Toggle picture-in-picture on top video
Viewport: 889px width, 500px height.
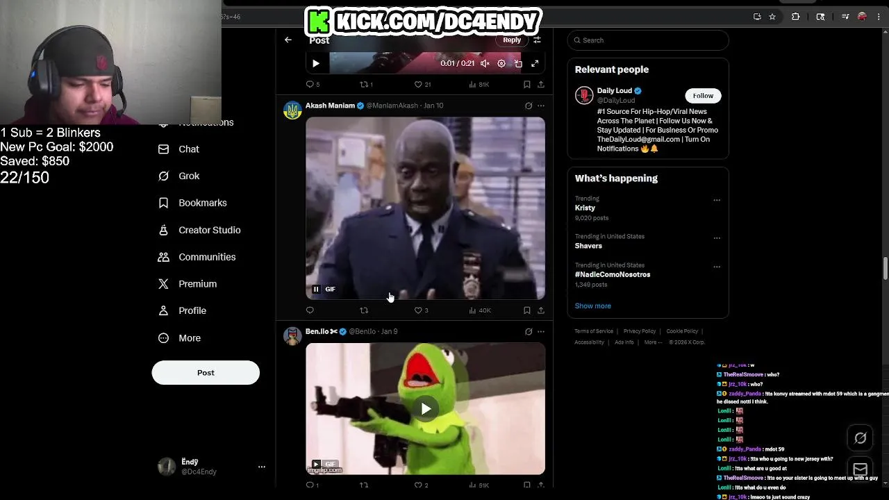click(518, 63)
